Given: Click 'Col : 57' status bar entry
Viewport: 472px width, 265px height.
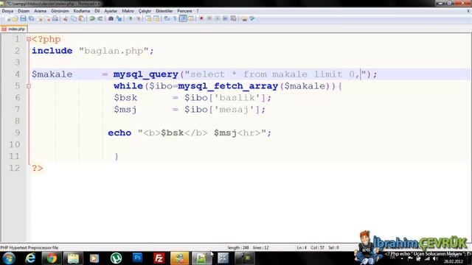Looking at the screenshot, I should (x=317, y=247).
